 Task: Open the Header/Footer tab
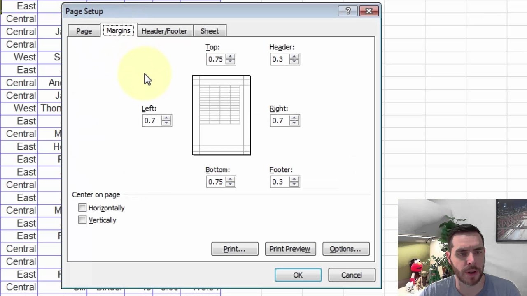[164, 31]
